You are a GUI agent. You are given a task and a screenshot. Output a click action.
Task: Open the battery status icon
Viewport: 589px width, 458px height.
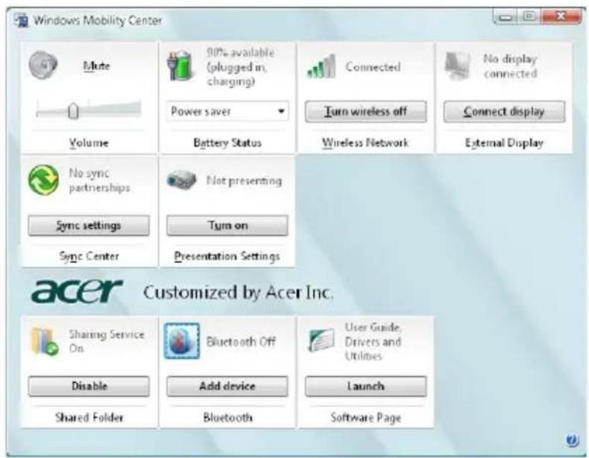click(x=180, y=66)
